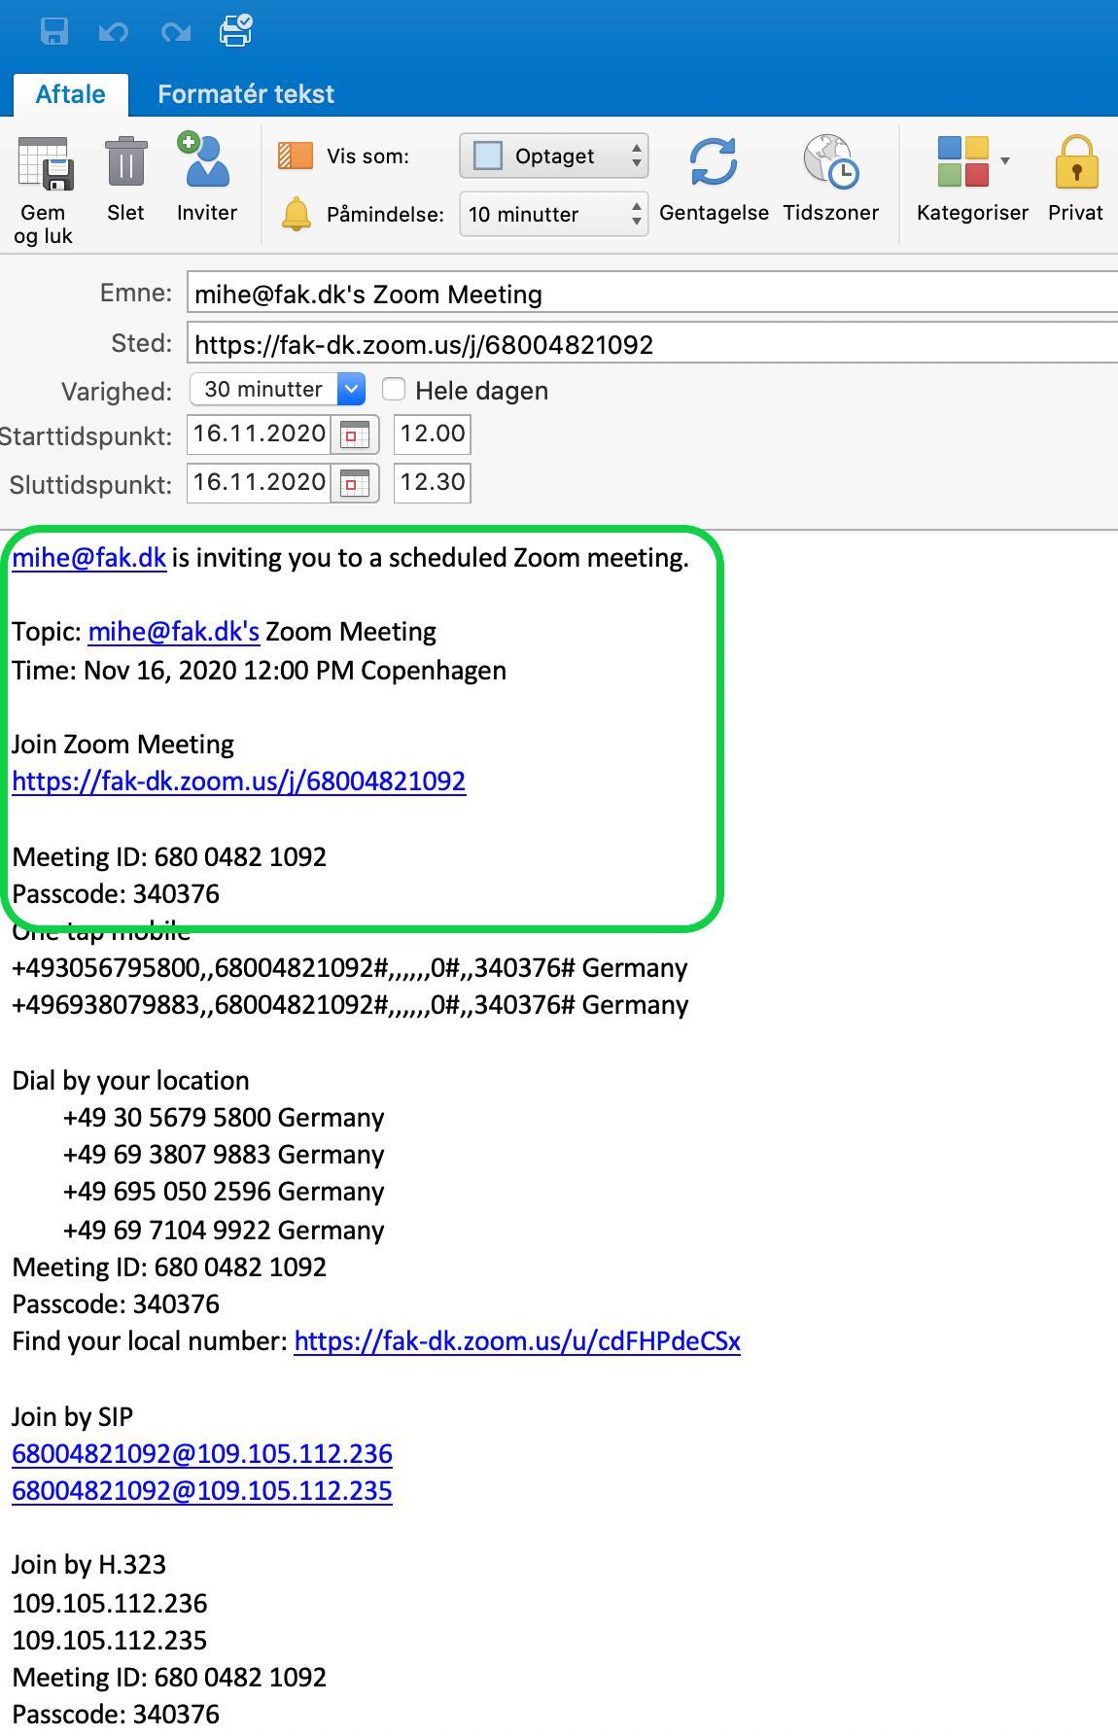The image size is (1118, 1736).
Task: Open the Tidszoner time zone option
Action: (830, 179)
